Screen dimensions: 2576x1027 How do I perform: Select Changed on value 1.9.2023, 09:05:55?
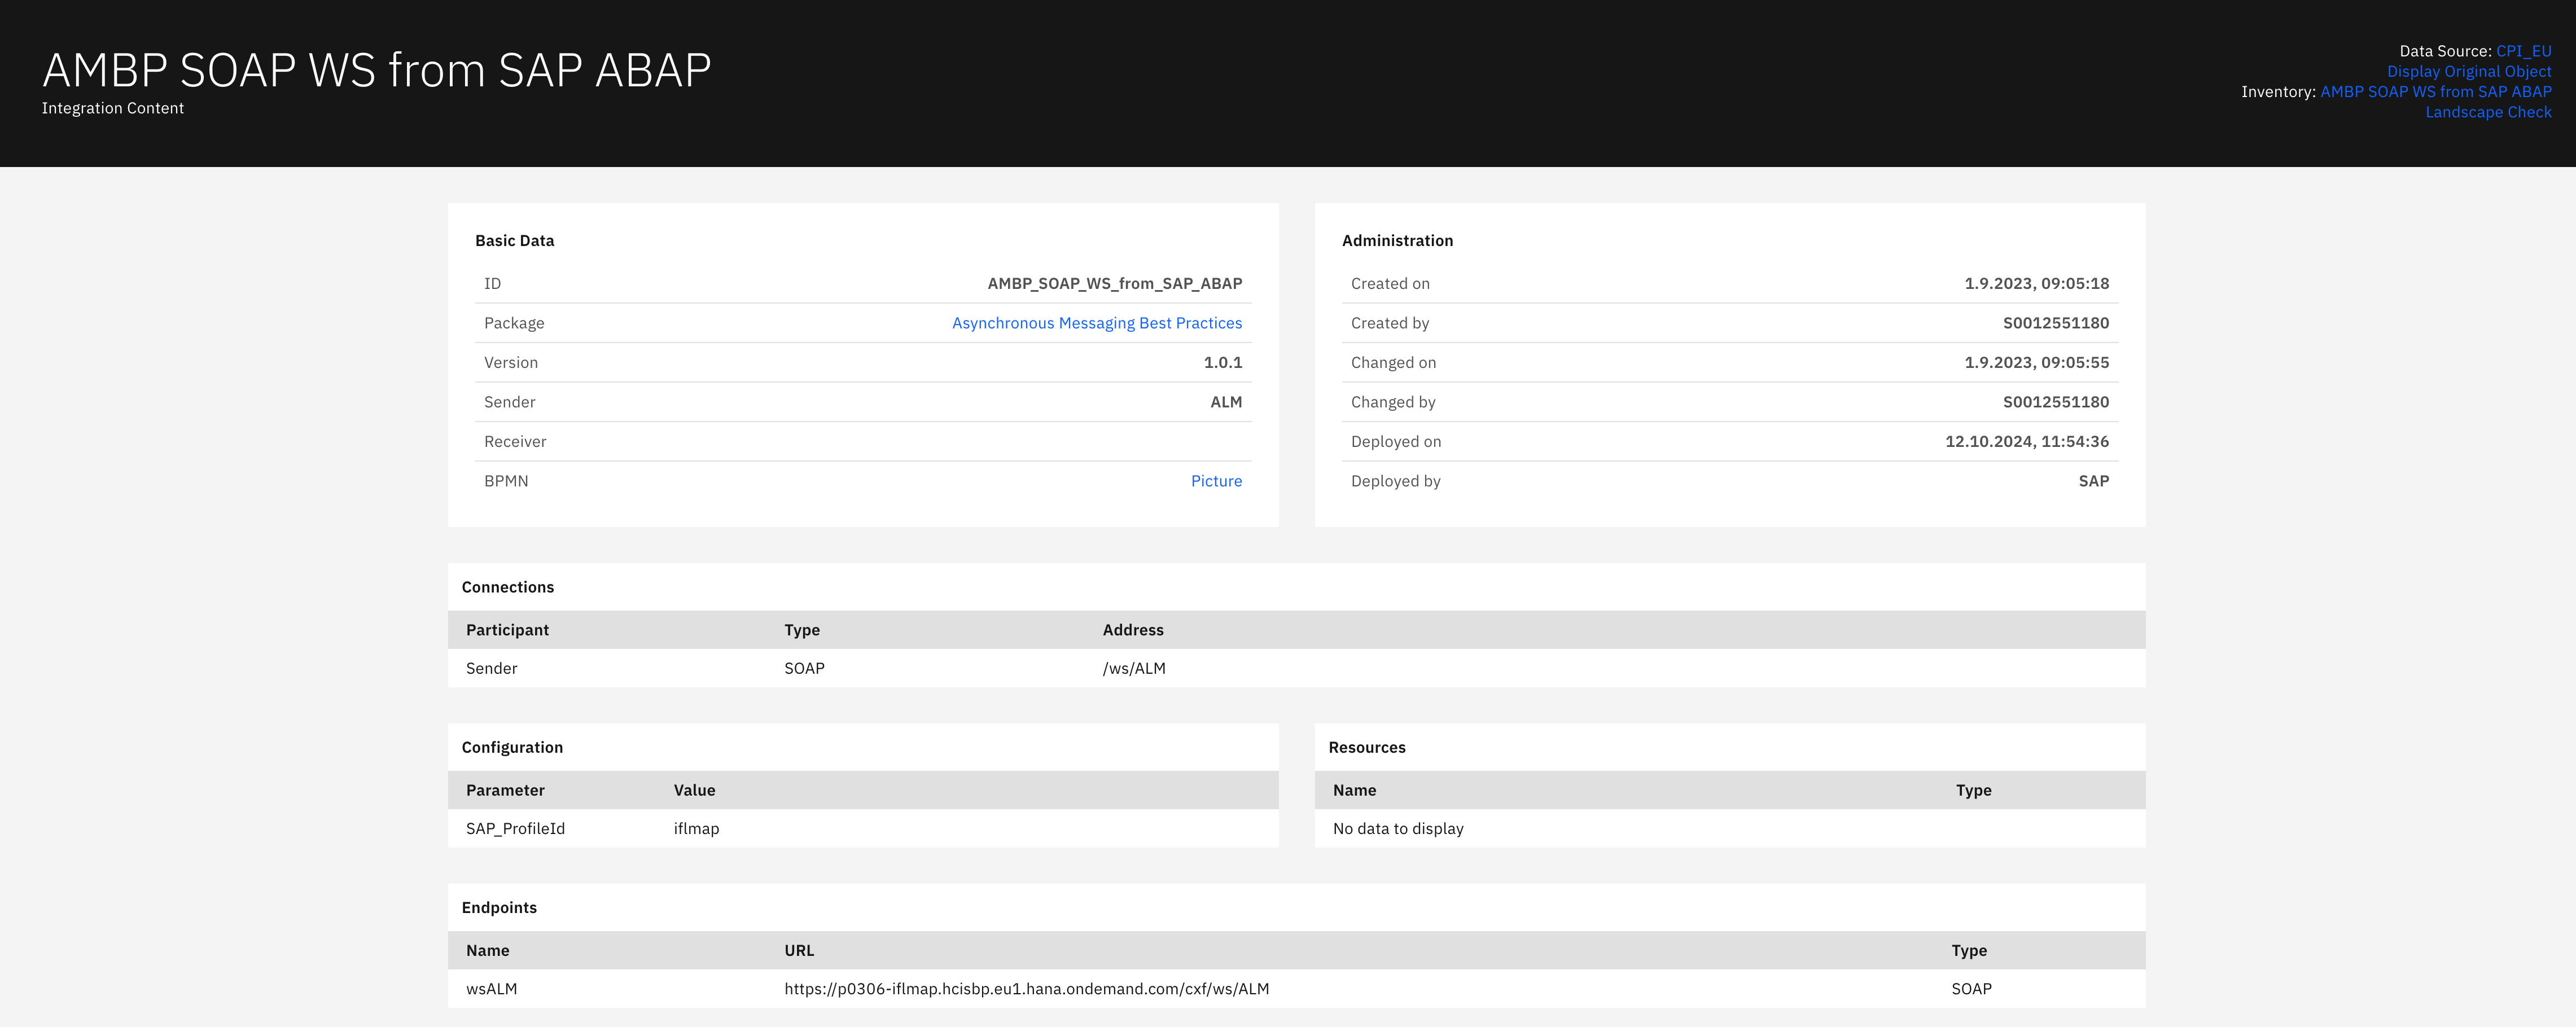[2036, 363]
